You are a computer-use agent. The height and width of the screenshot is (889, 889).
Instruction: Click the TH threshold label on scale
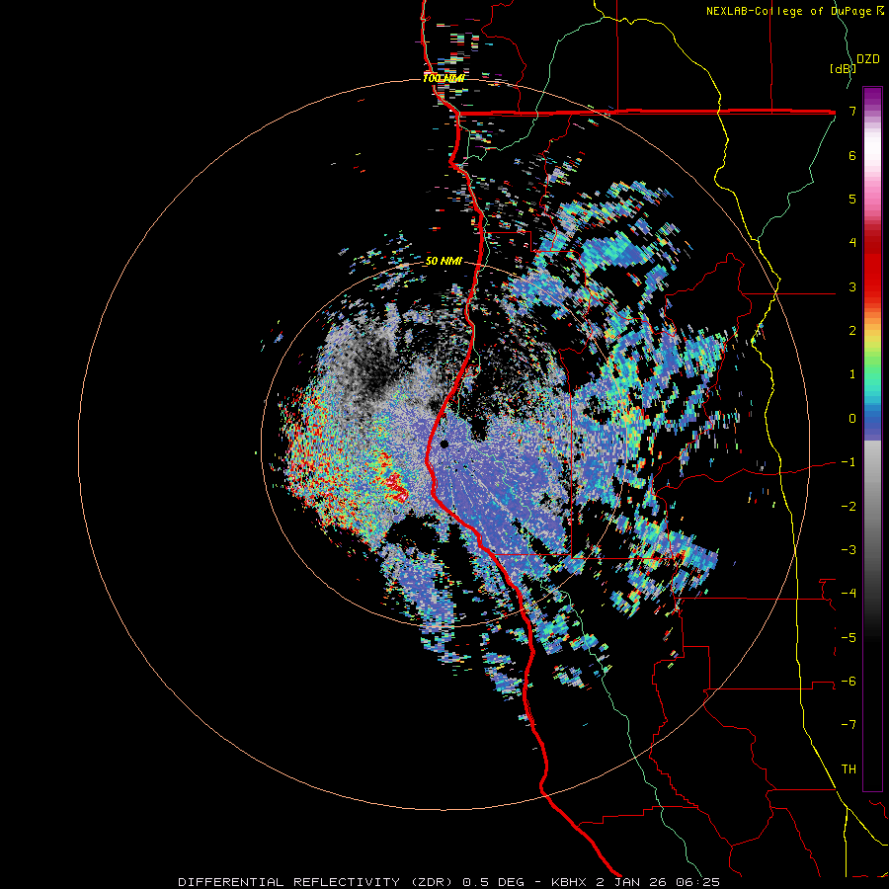click(x=849, y=769)
